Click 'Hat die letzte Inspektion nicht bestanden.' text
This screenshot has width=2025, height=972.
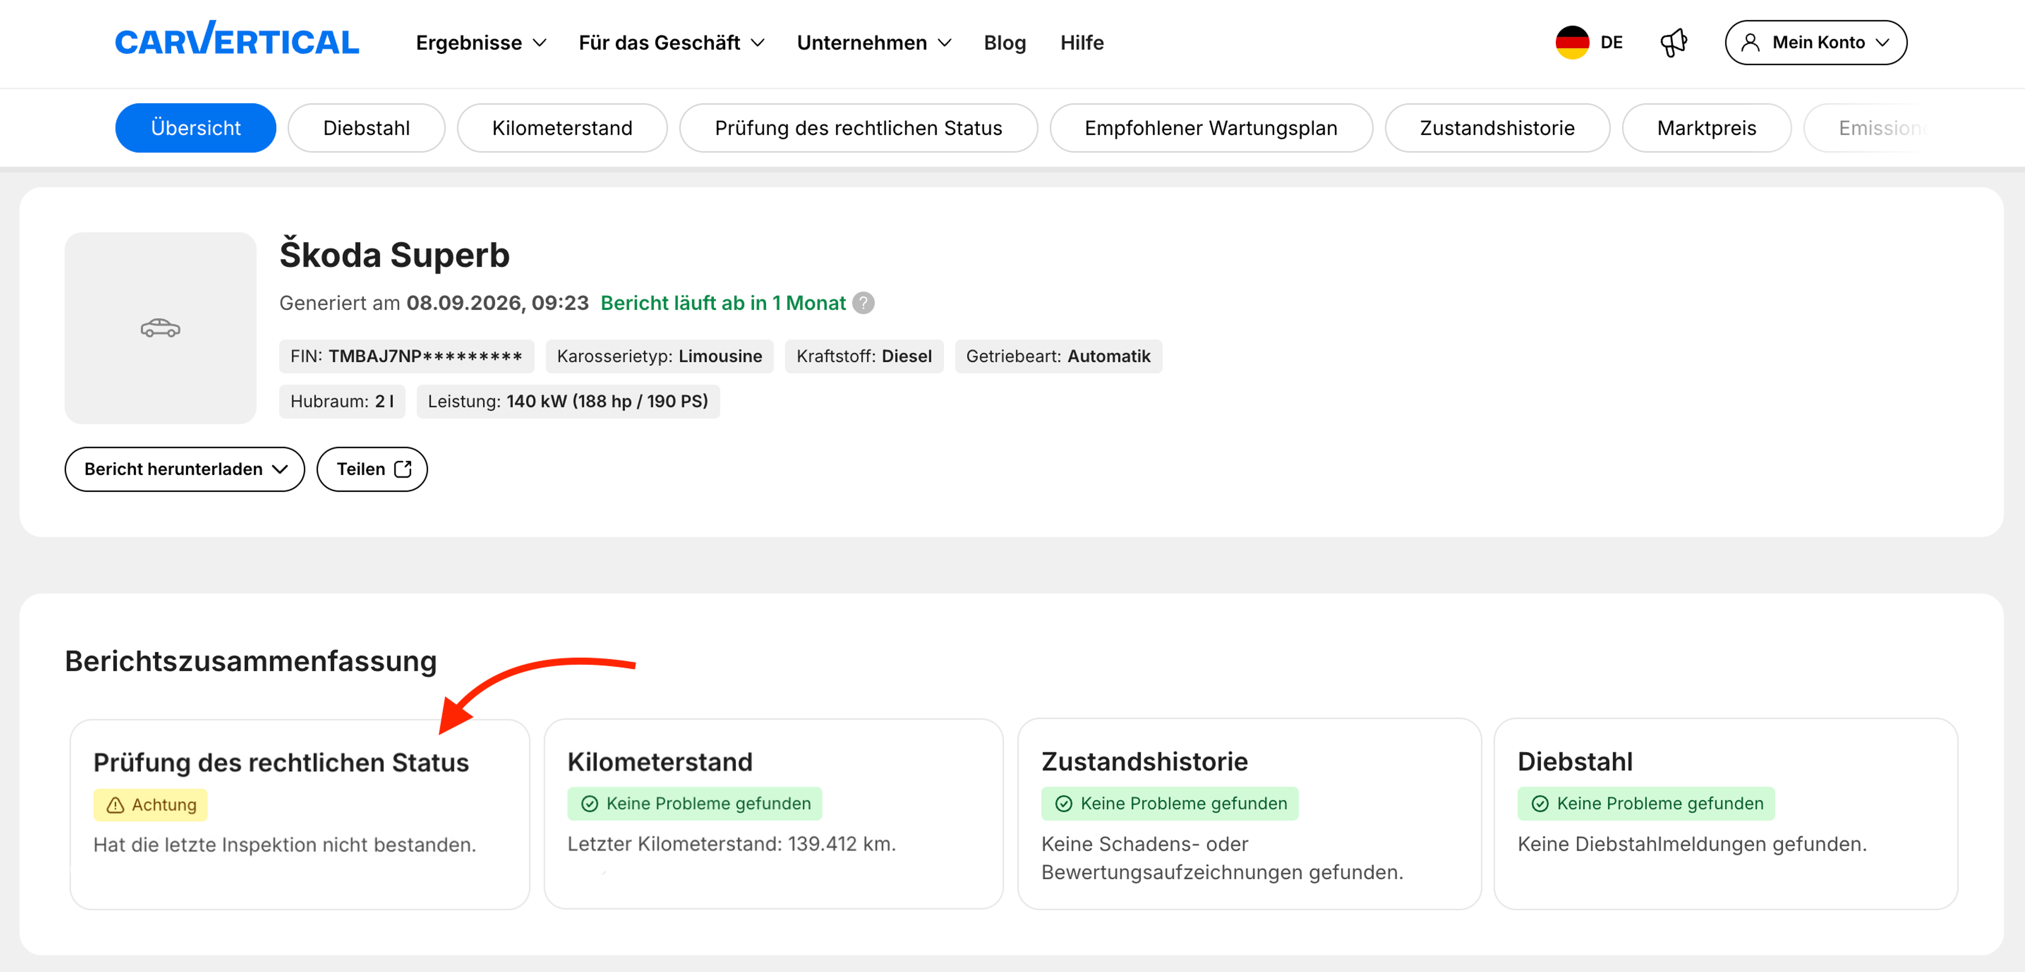click(x=285, y=845)
